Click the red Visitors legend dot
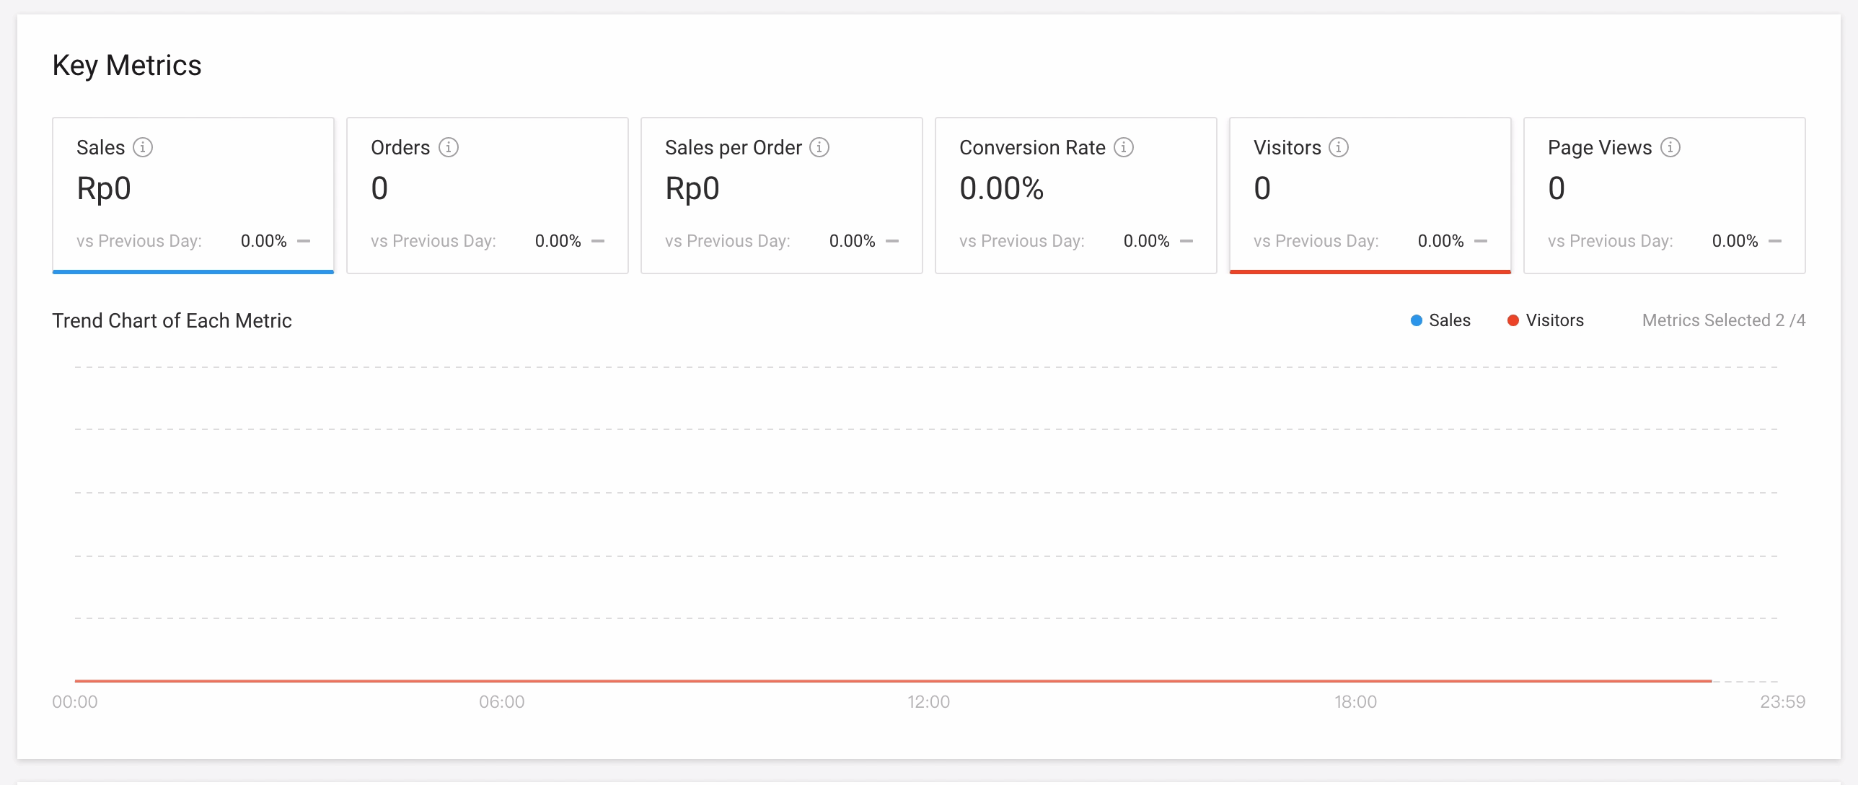Viewport: 1858px width, 785px height. click(1513, 320)
